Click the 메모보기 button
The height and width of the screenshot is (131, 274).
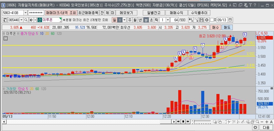pos(126,13)
